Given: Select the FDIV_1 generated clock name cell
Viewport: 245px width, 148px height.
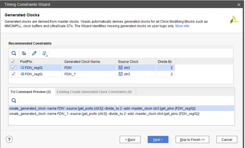Looking at the screenshot, I should tap(89, 74).
